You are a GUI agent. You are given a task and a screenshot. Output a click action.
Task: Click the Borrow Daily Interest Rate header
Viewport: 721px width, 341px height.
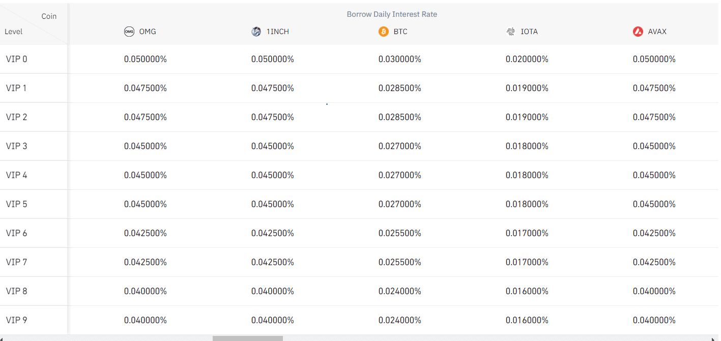pos(392,14)
